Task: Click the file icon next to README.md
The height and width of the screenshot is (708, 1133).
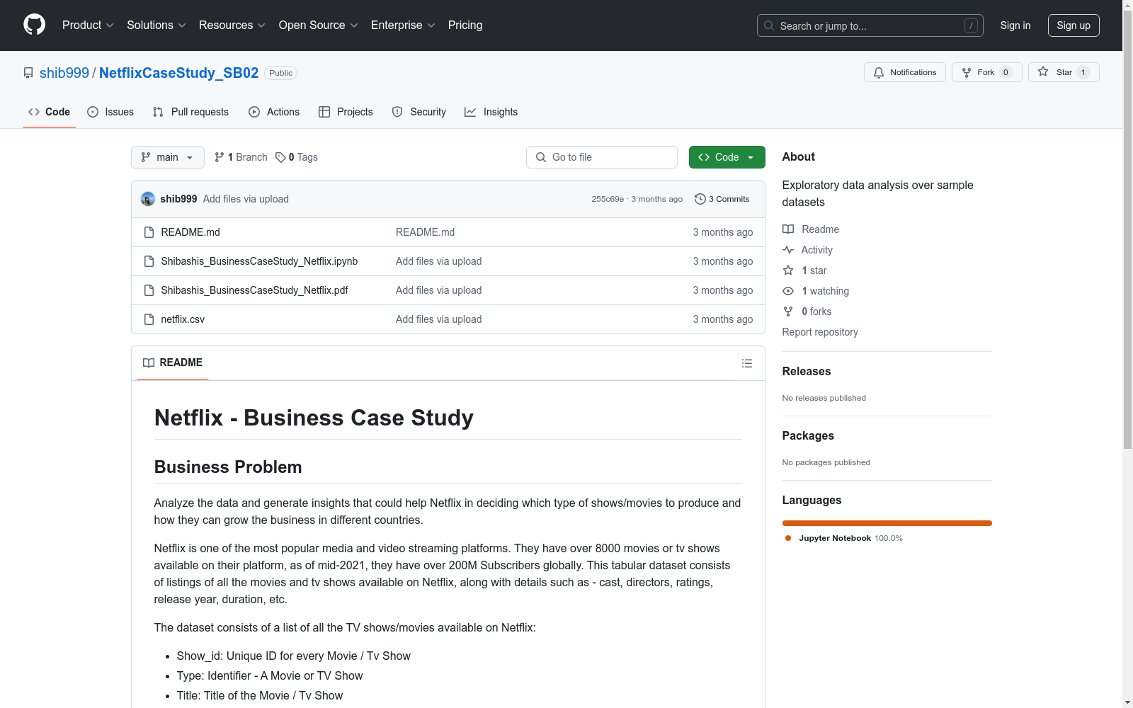Action: point(149,232)
